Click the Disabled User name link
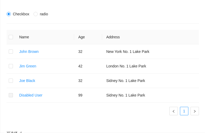205x133 pixels. (x=31, y=95)
